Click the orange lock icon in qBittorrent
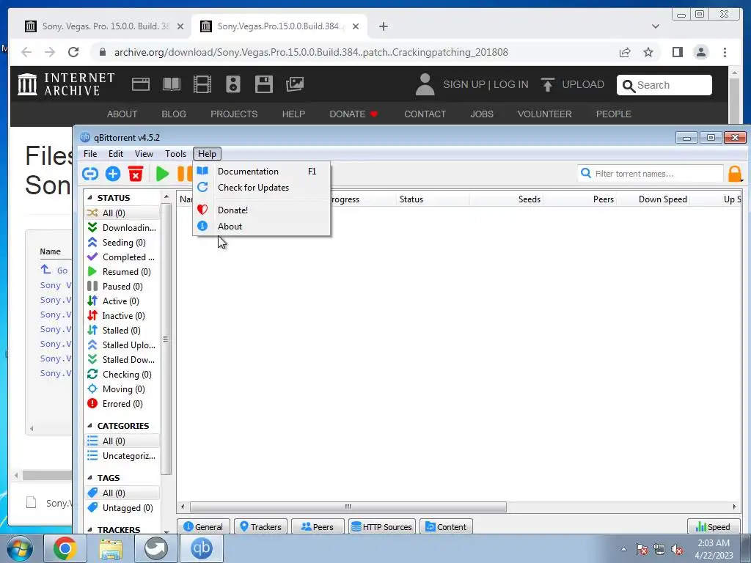The height and width of the screenshot is (563, 751). [x=735, y=174]
